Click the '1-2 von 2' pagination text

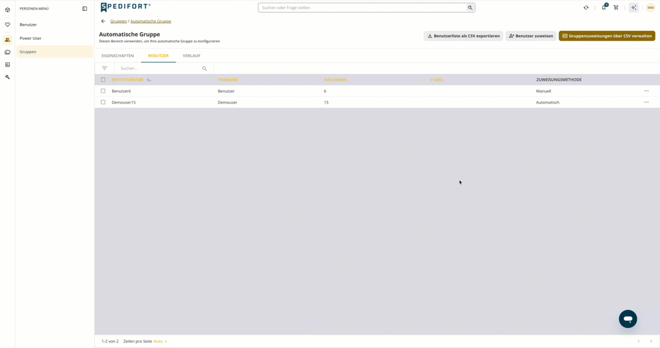pos(110,342)
